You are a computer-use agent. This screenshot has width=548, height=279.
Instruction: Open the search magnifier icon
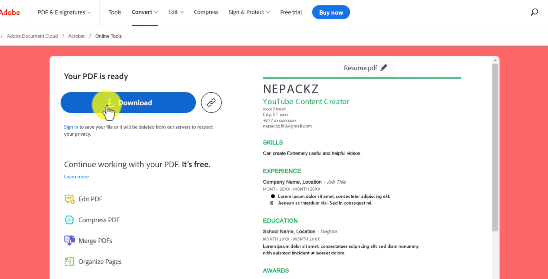(x=534, y=12)
